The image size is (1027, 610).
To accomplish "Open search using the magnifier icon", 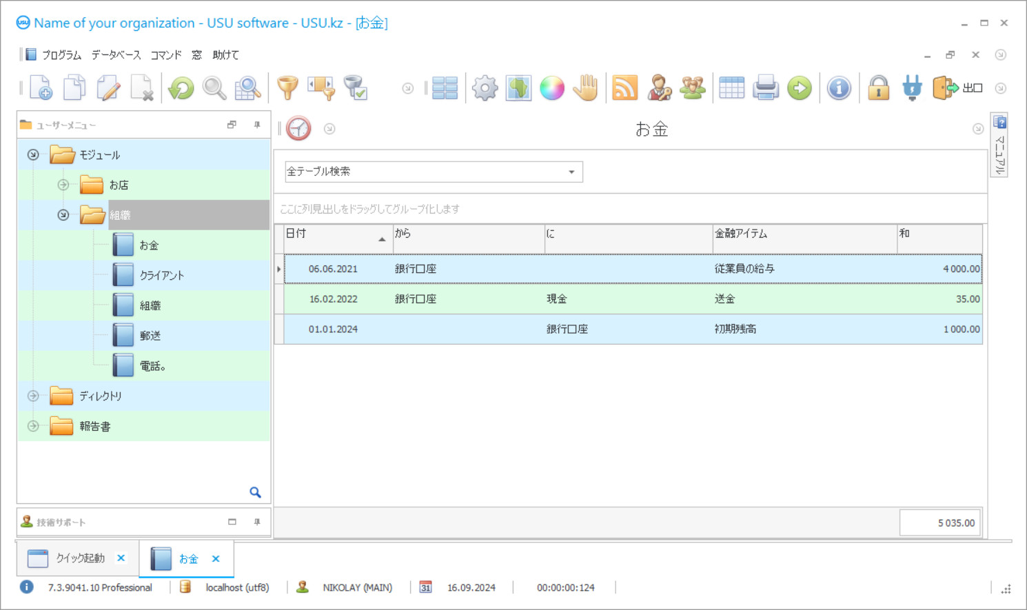I will [214, 88].
